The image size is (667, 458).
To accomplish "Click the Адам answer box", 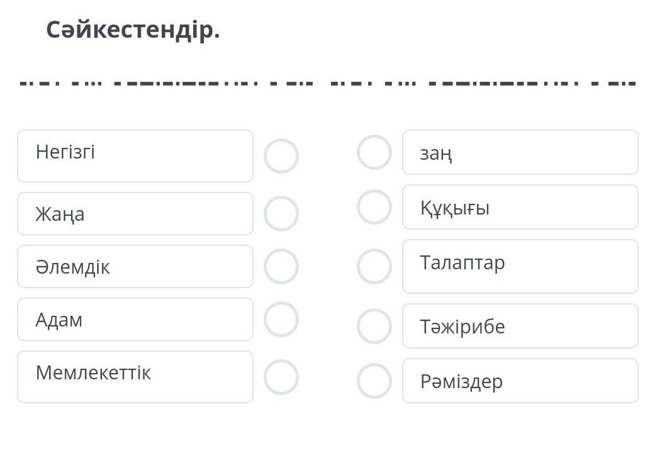I will pos(135,320).
